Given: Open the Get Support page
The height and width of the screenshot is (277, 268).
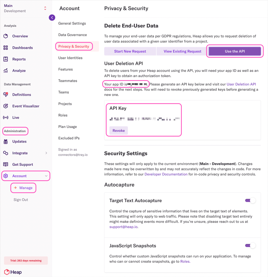Looking at the screenshot, I should click(x=22, y=164).
